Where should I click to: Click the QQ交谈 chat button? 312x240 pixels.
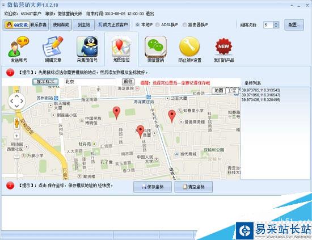tap(18, 25)
